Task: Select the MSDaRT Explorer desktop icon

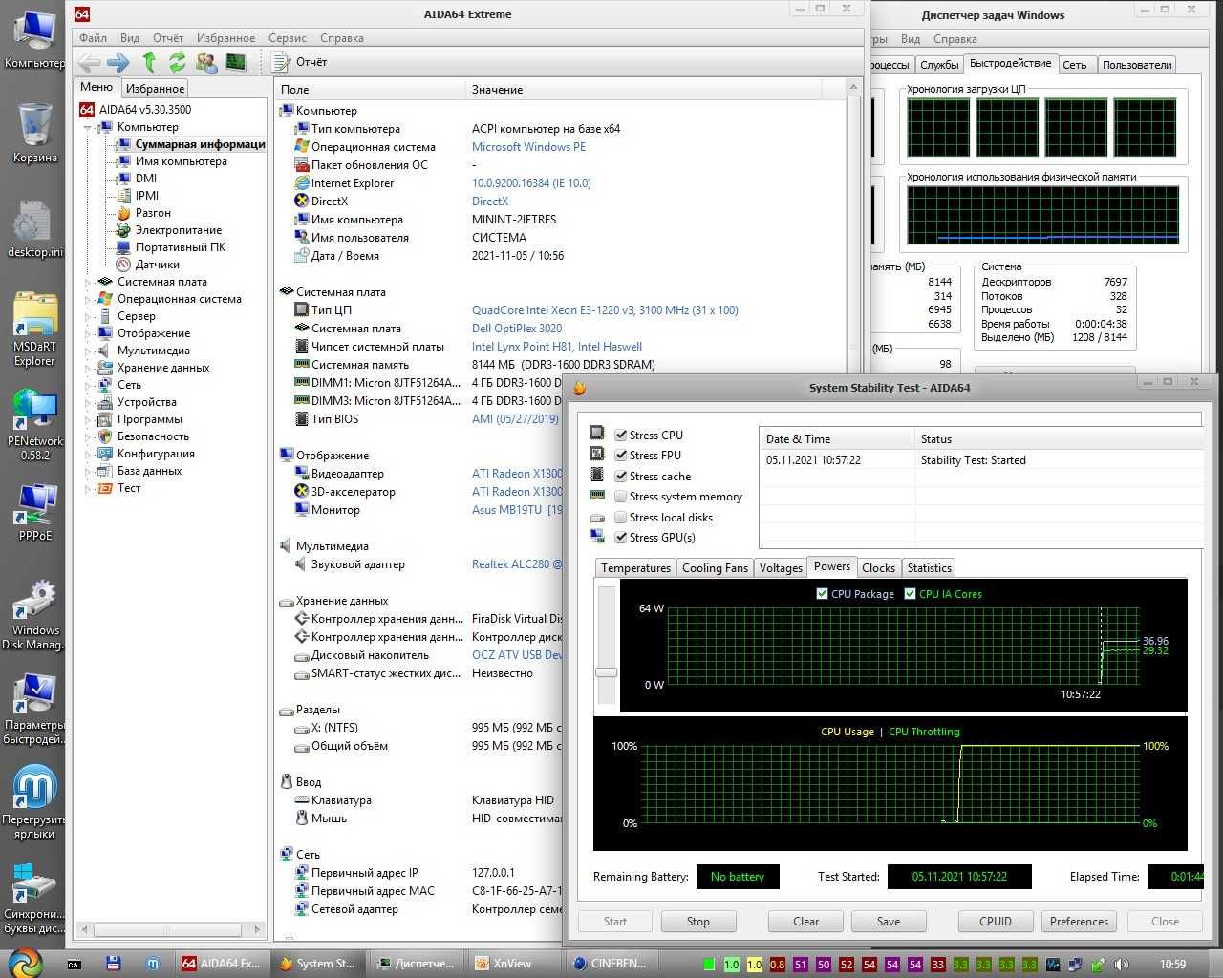Action: pyautogui.click(x=35, y=330)
